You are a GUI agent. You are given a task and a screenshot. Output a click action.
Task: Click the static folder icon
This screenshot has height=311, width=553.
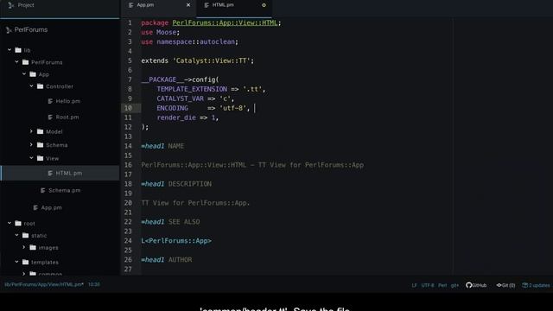[25, 235]
